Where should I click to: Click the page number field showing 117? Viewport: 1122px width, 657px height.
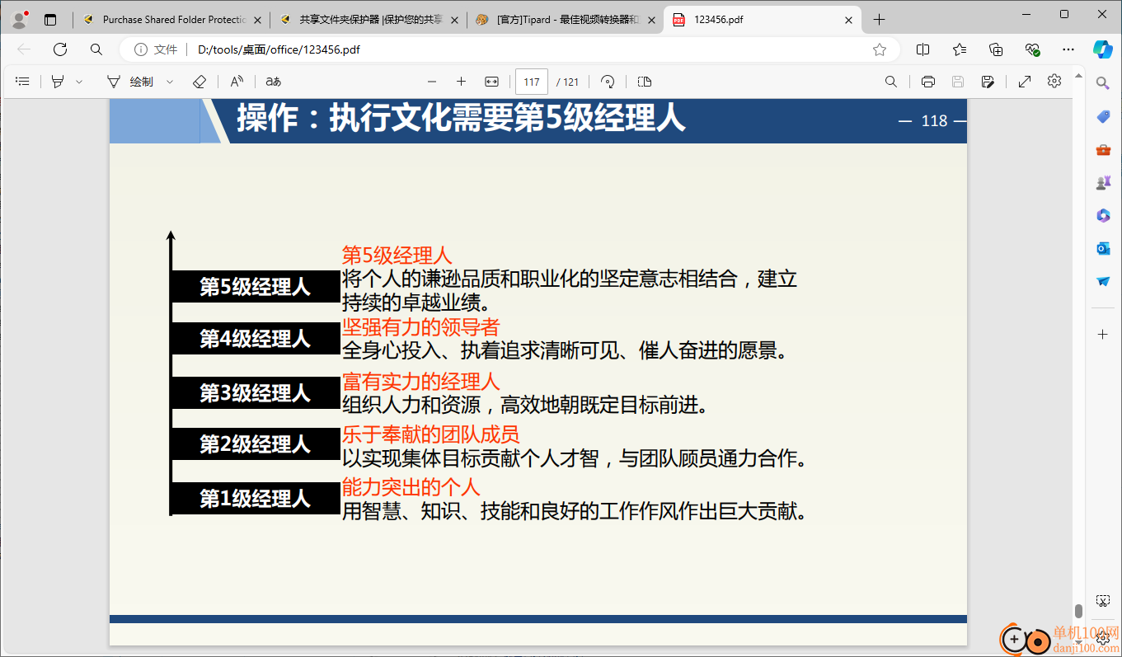pos(532,82)
